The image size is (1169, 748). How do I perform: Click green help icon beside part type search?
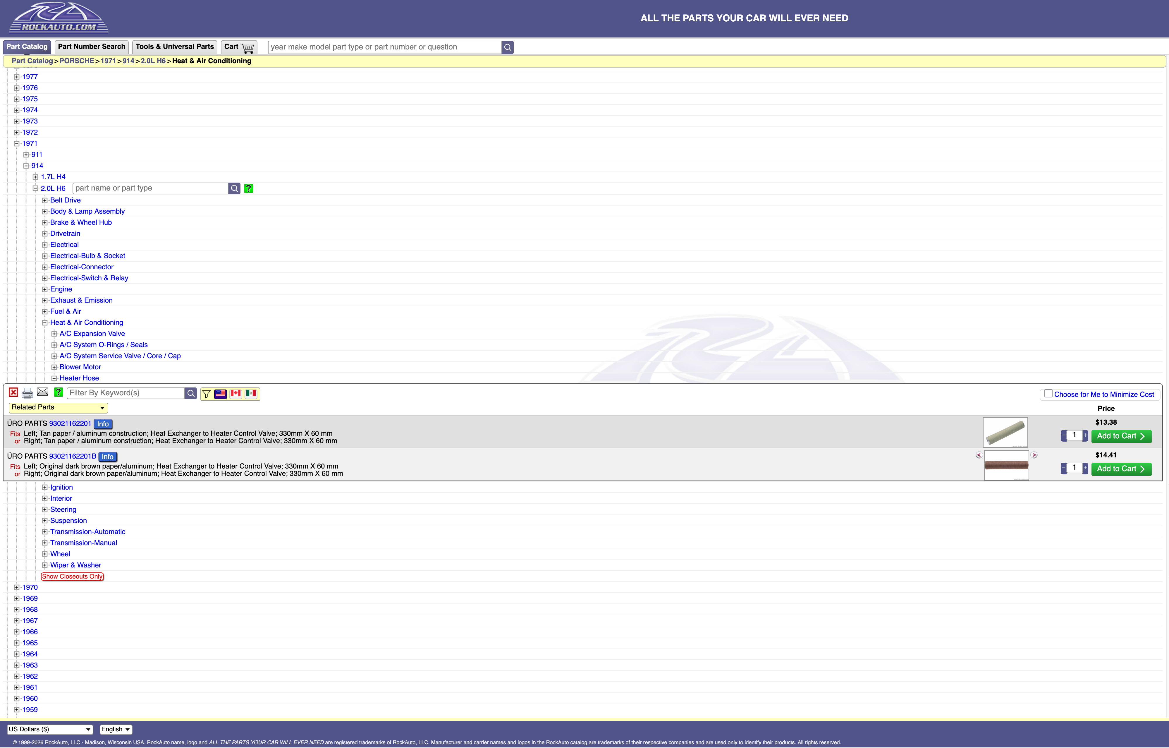point(249,188)
